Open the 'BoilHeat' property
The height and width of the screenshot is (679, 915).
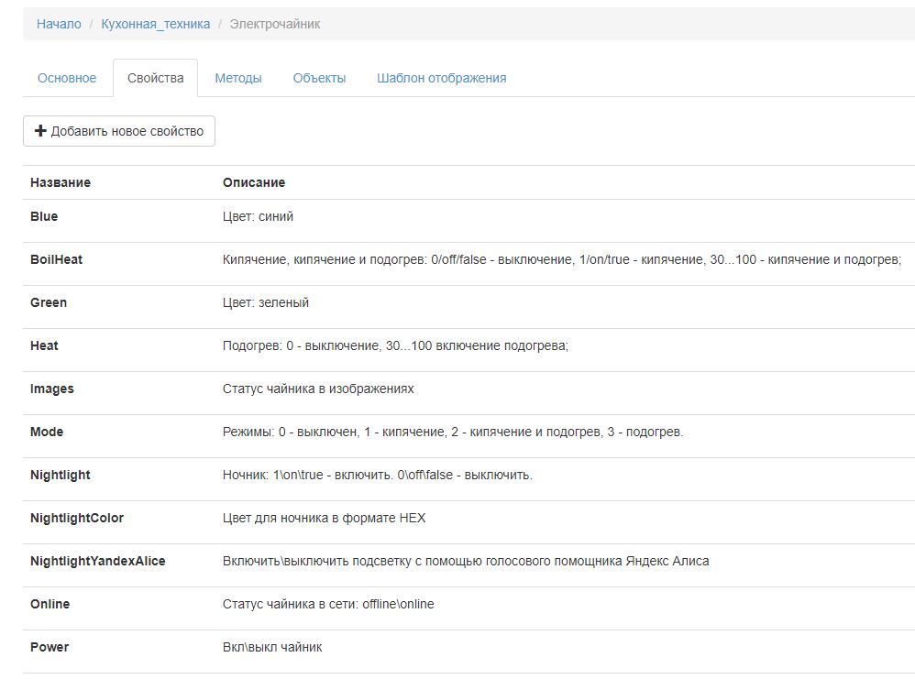[56, 259]
